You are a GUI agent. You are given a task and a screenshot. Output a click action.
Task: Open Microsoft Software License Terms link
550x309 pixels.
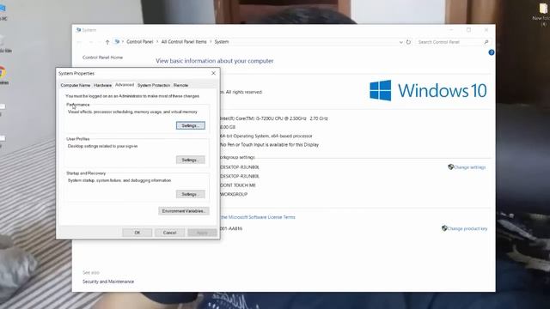(258, 217)
